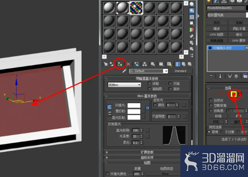Expand 扩展参数 rollout
This screenshot has width=248, height=177.
click(147, 152)
